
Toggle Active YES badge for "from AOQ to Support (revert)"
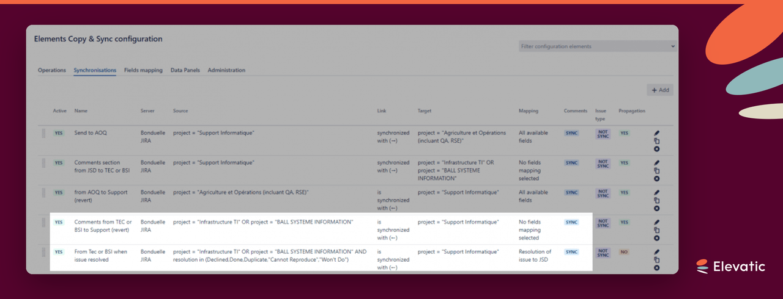pyautogui.click(x=59, y=193)
